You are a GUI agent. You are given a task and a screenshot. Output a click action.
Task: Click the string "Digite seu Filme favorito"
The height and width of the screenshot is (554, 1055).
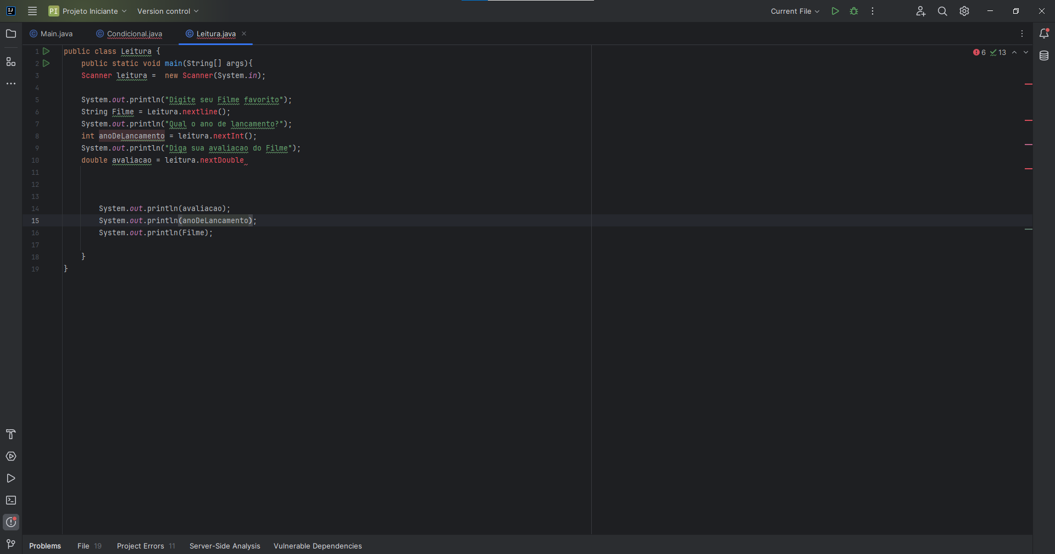pos(224,99)
